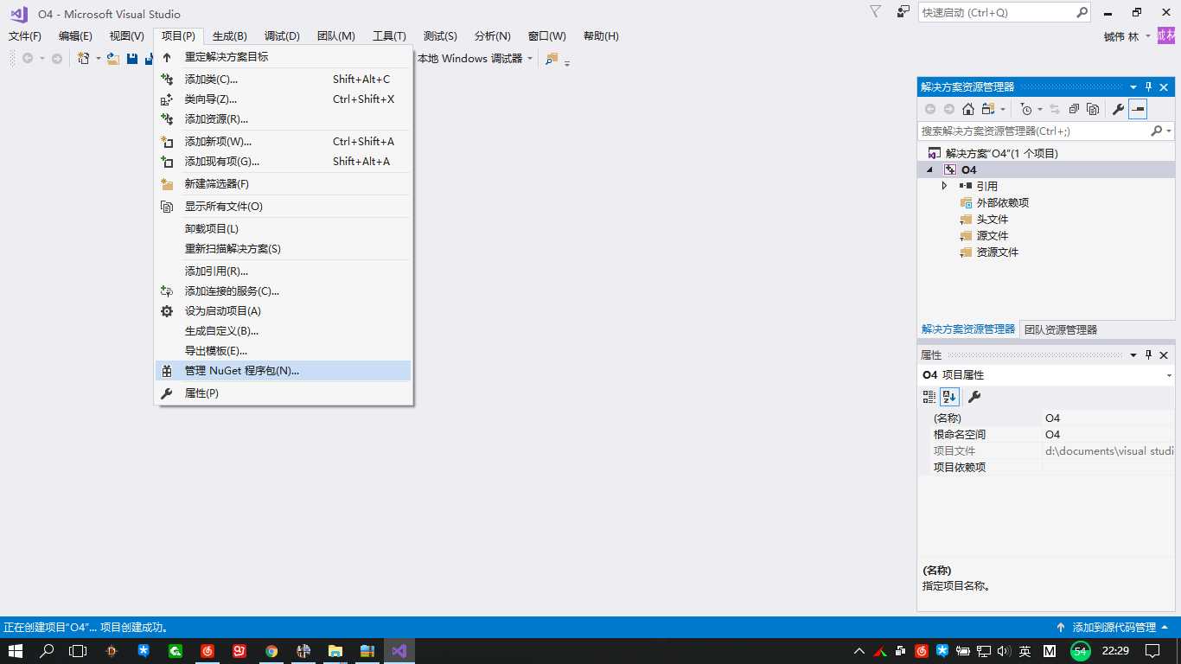The height and width of the screenshot is (664, 1181).
Task: Click the 搜索解决方案资源管理器 search field
Action: click(x=1033, y=131)
